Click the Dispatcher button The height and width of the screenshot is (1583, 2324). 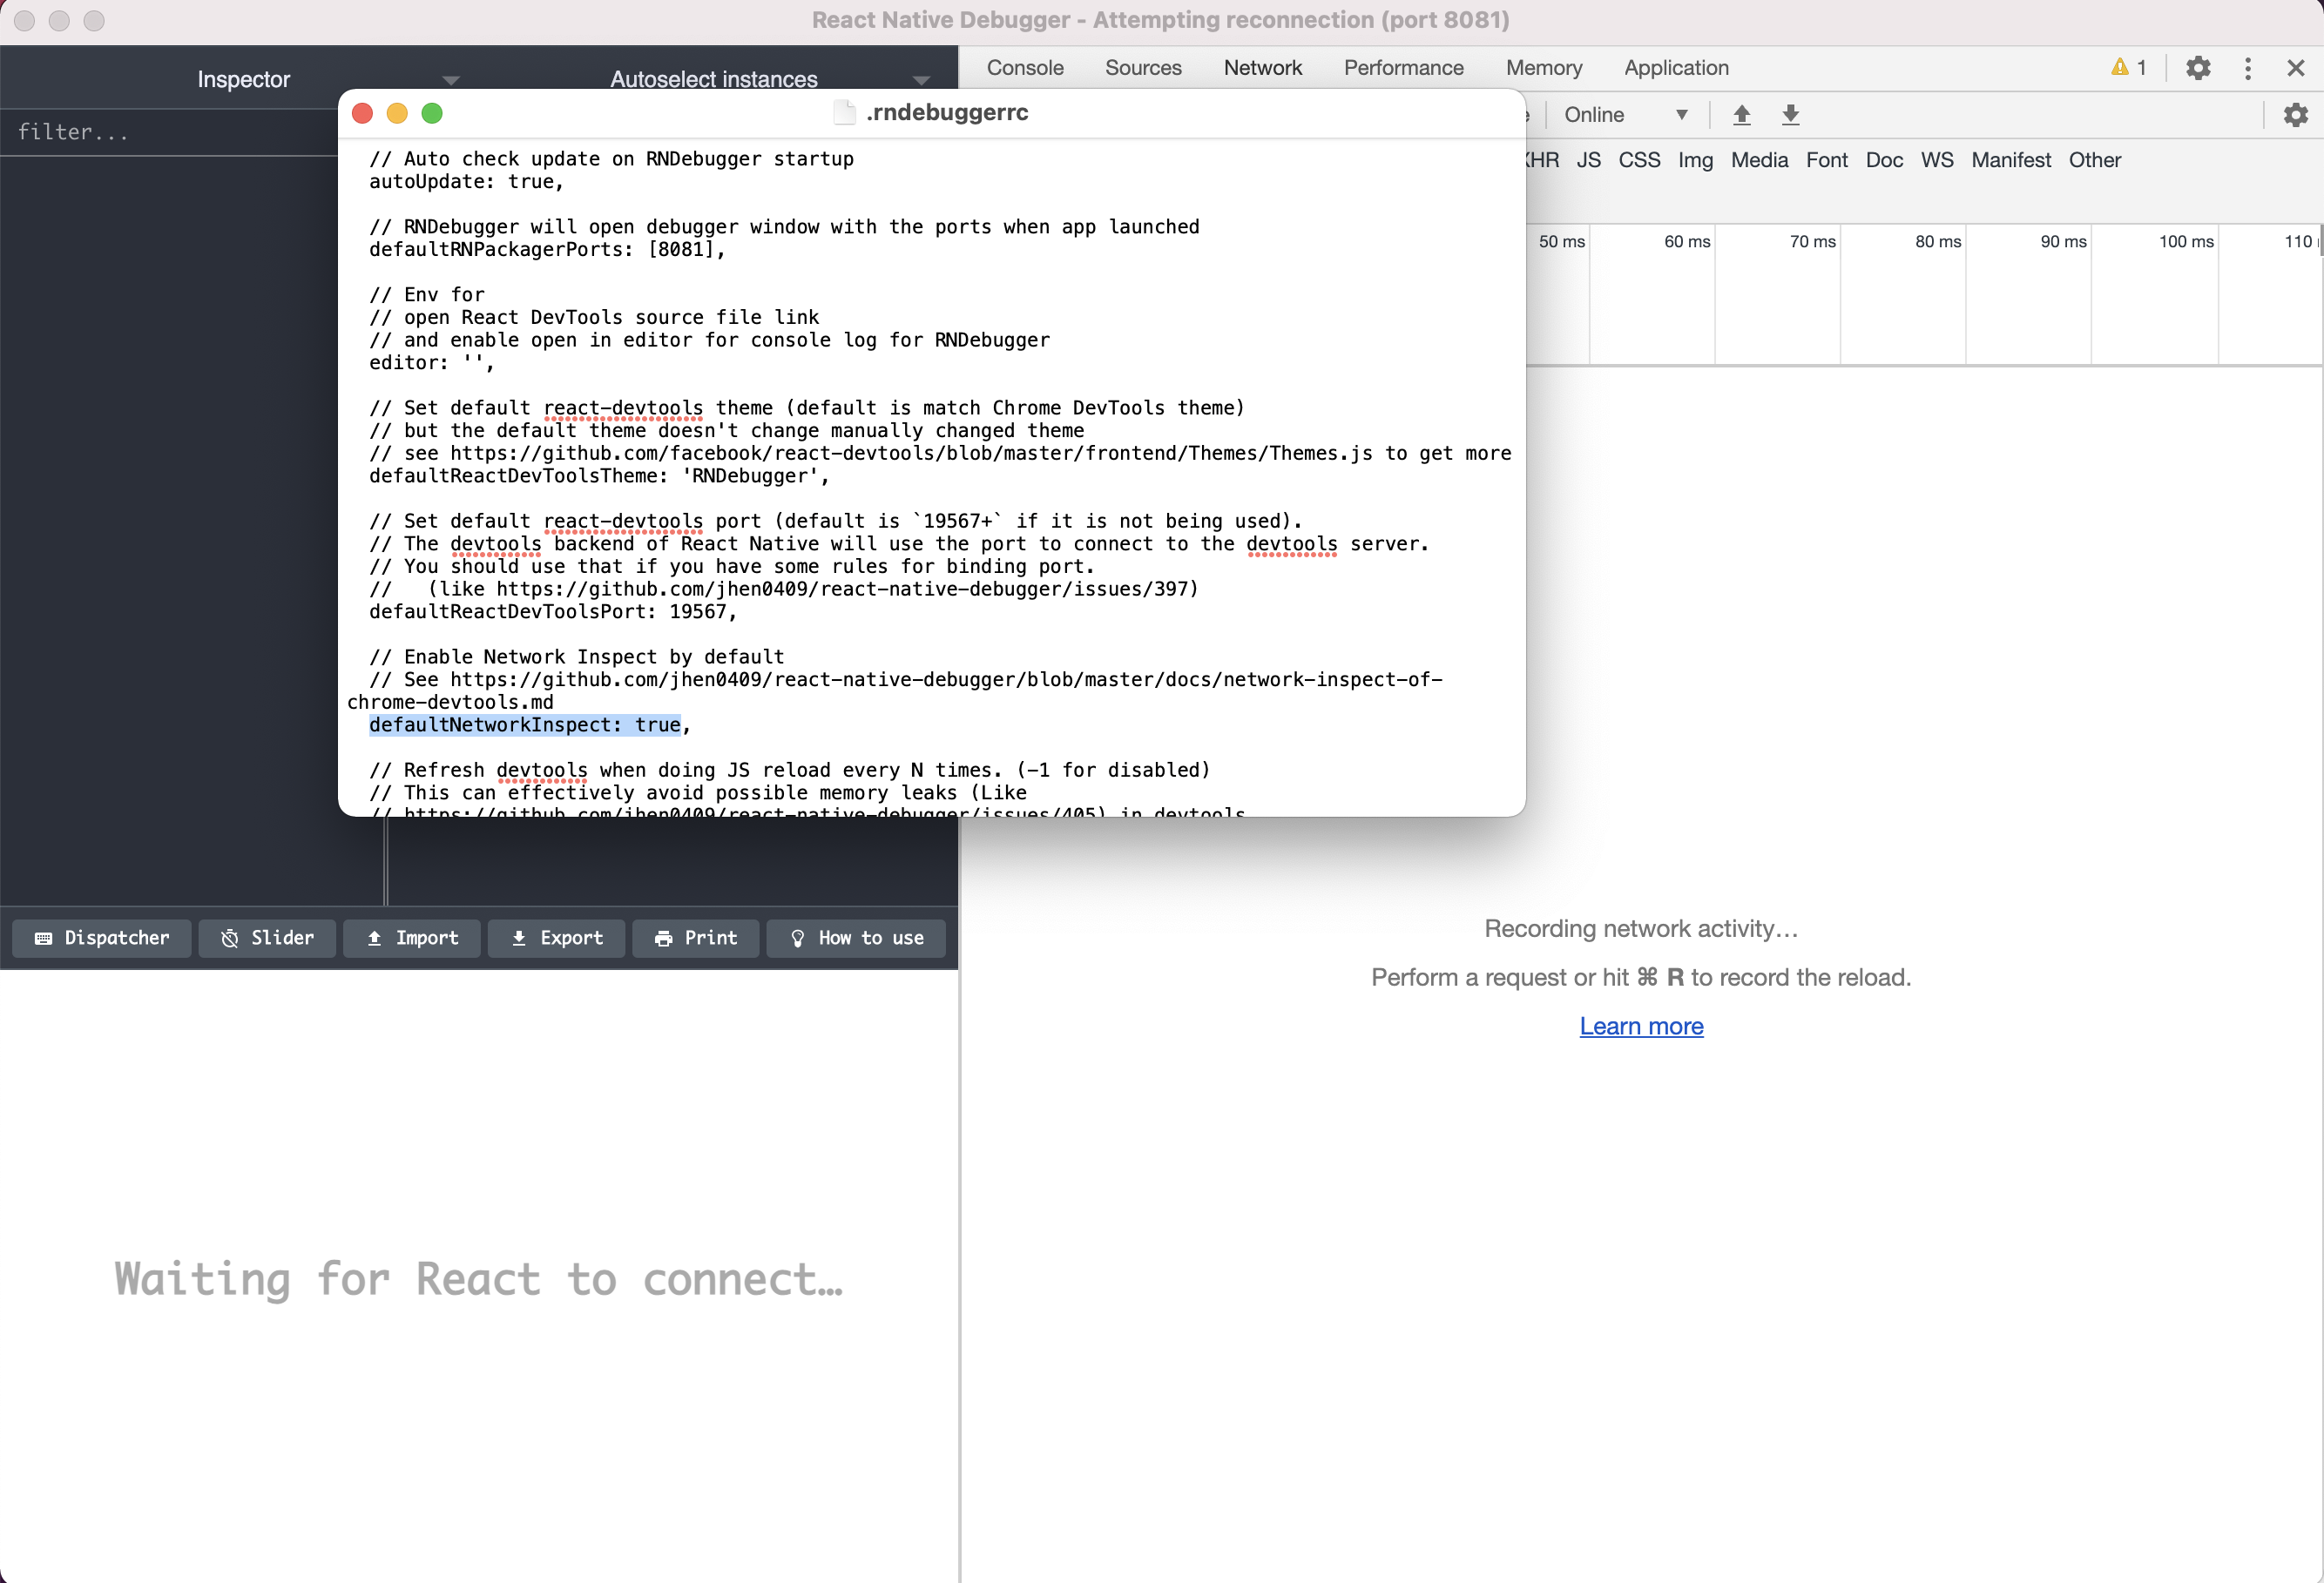[102, 938]
